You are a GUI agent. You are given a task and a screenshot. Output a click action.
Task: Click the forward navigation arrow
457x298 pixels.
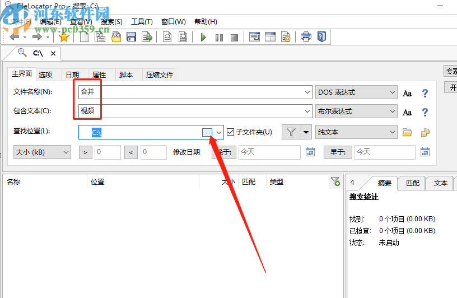coord(37,37)
